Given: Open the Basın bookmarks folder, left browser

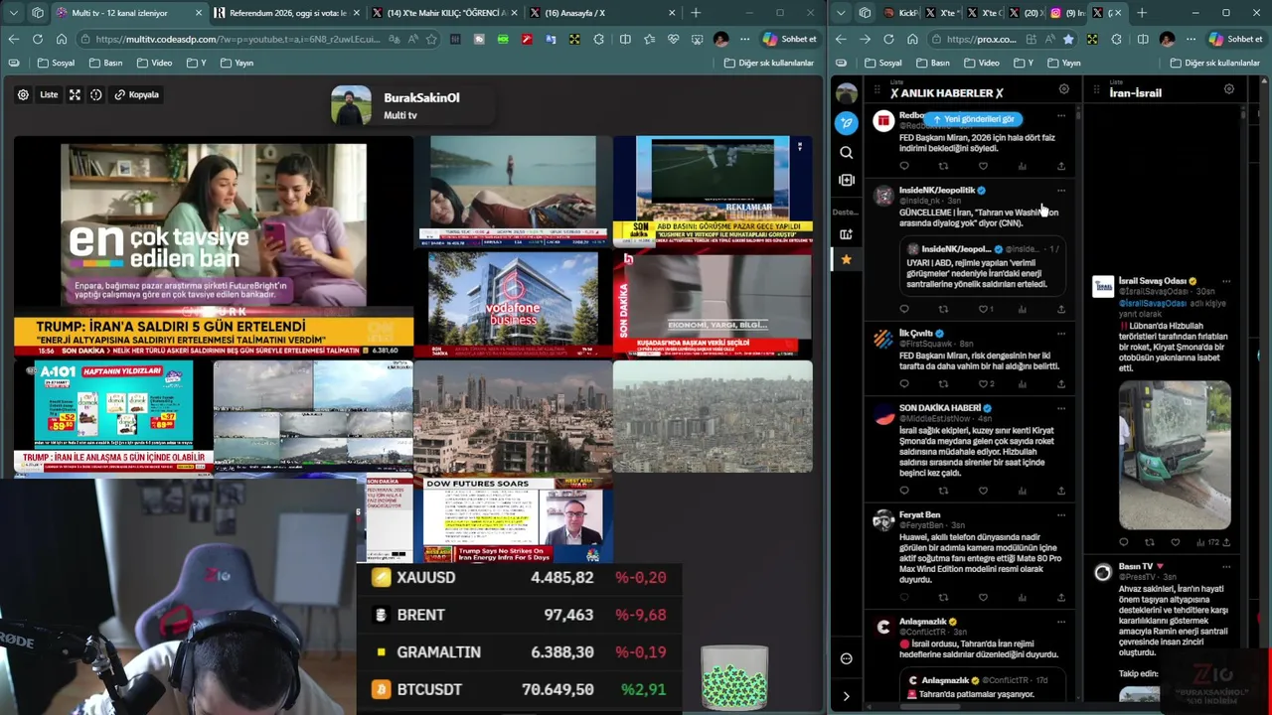Looking at the screenshot, I should pyautogui.click(x=106, y=63).
